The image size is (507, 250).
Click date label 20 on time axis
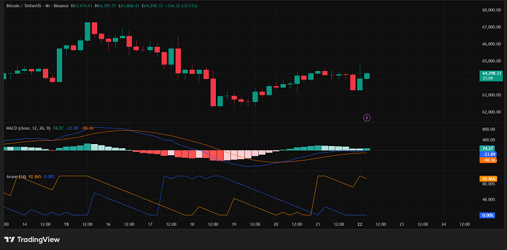(x=276, y=224)
